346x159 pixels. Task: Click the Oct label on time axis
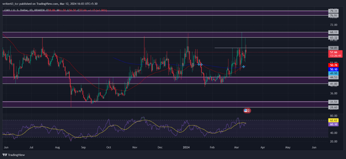[x=108, y=147]
